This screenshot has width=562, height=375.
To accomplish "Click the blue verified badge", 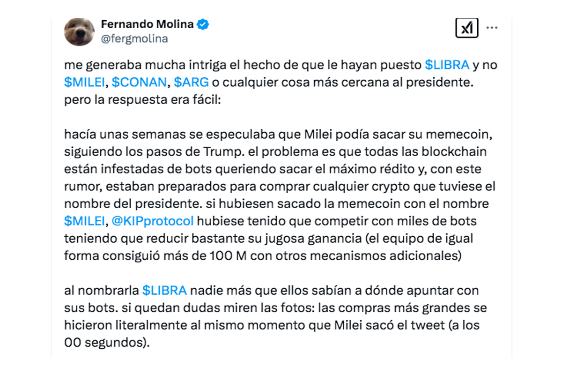I will (x=202, y=25).
